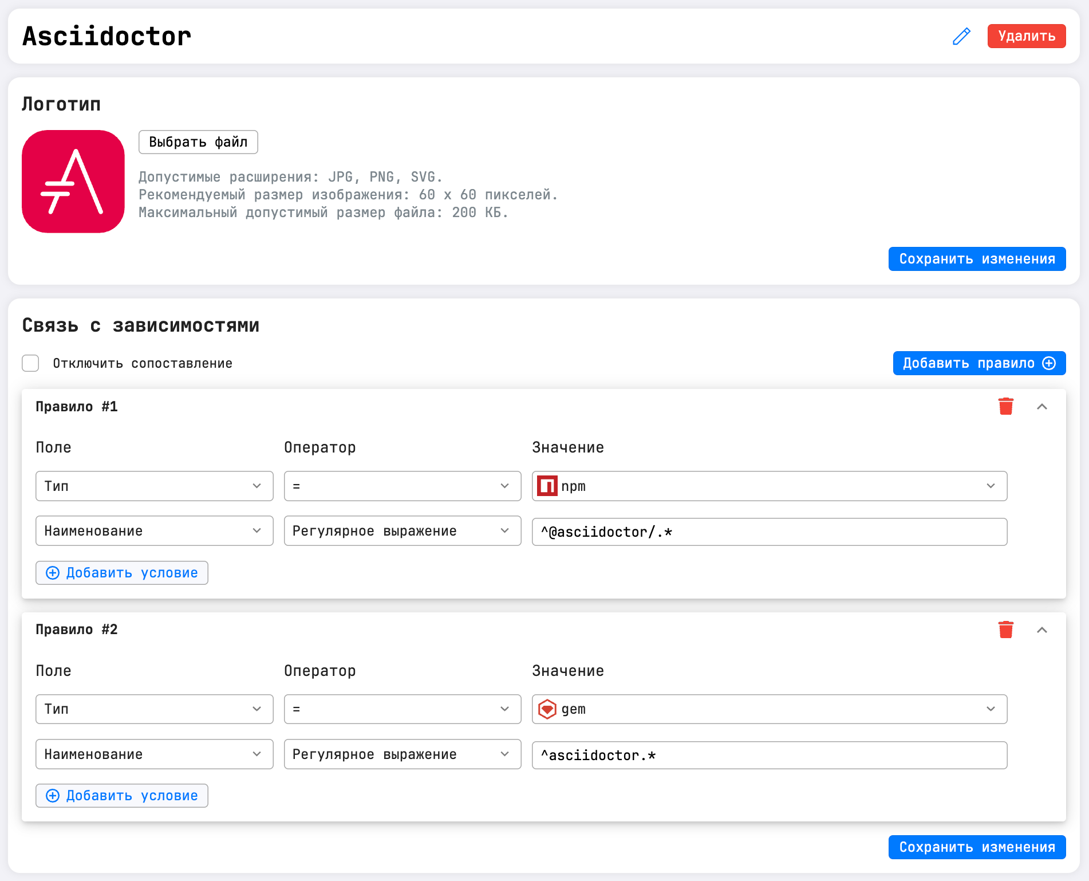This screenshot has width=1089, height=881.
Task: Focus the ^@asciidoctor/.* value input
Action: [770, 532]
